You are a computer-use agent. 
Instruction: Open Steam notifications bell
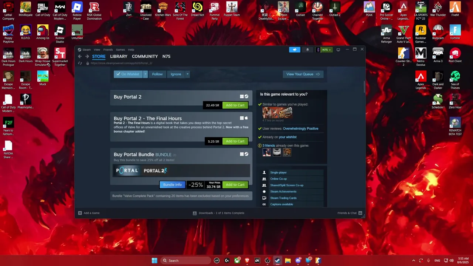point(307,50)
